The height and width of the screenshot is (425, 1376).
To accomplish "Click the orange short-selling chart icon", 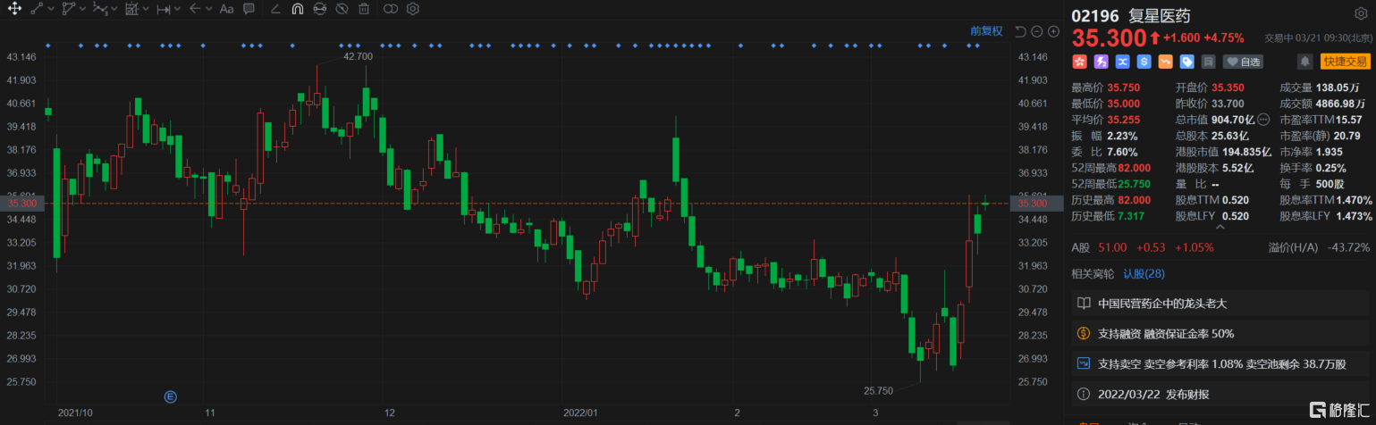I will [1165, 62].
